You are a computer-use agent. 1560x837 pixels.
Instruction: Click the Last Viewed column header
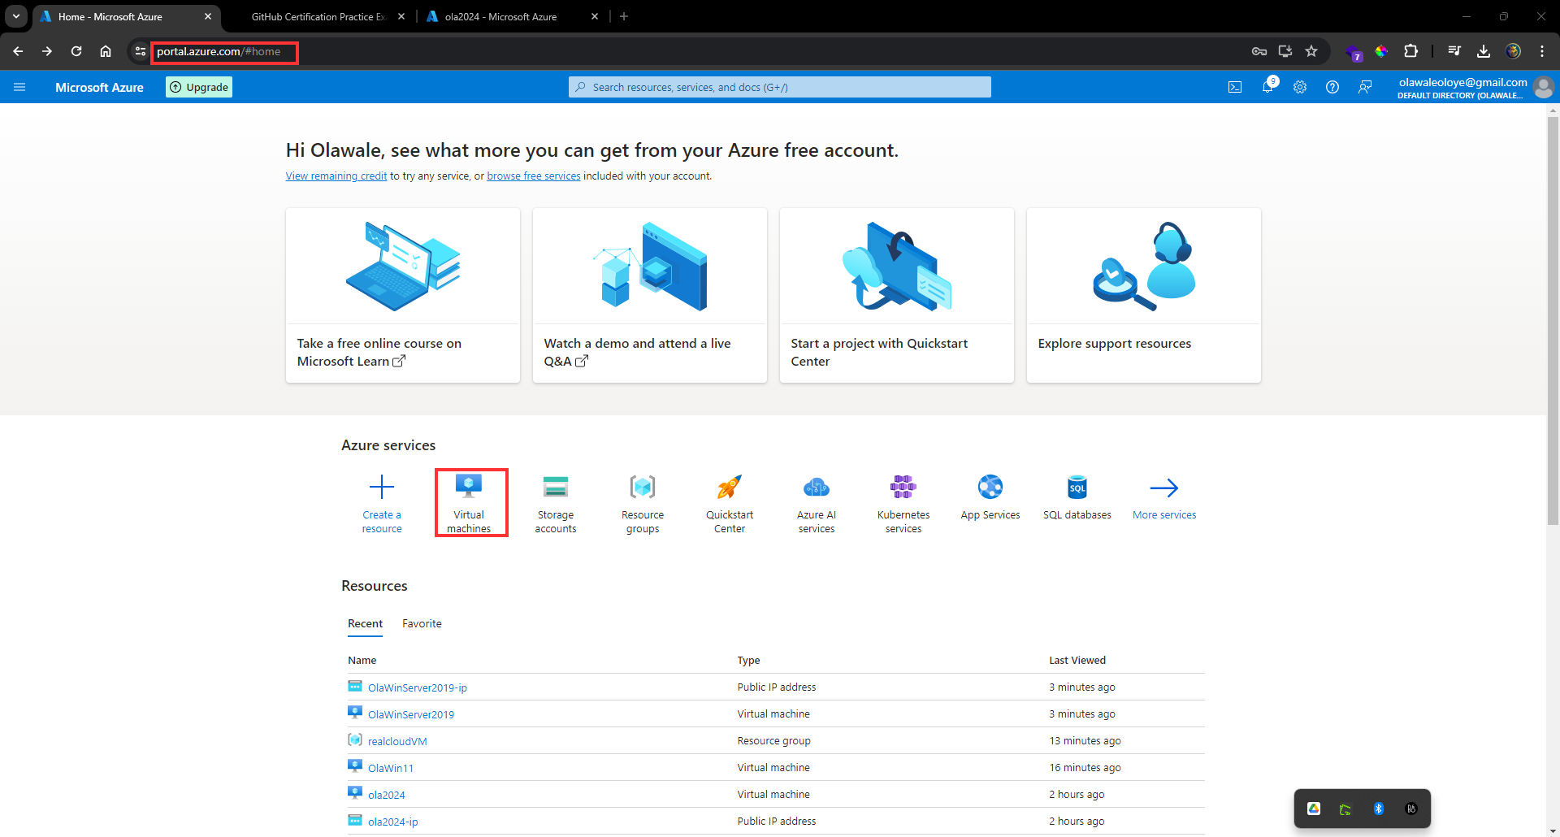pyautogui.click(x=1077, y=661)
